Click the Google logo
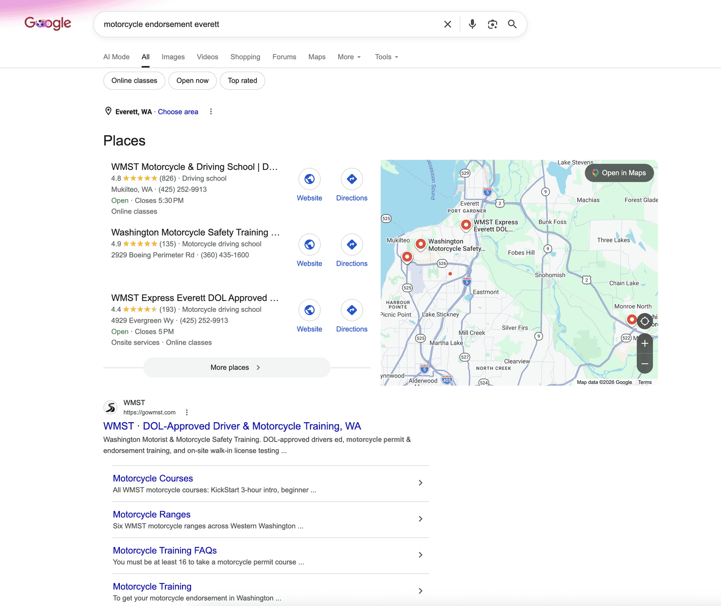The image size is (721, 606). click(48, 23)
